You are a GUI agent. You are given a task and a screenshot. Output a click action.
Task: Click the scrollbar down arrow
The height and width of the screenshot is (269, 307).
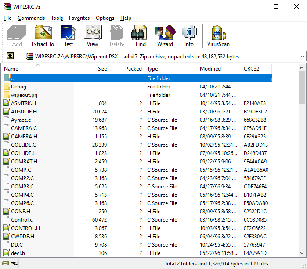click(302, 253)
